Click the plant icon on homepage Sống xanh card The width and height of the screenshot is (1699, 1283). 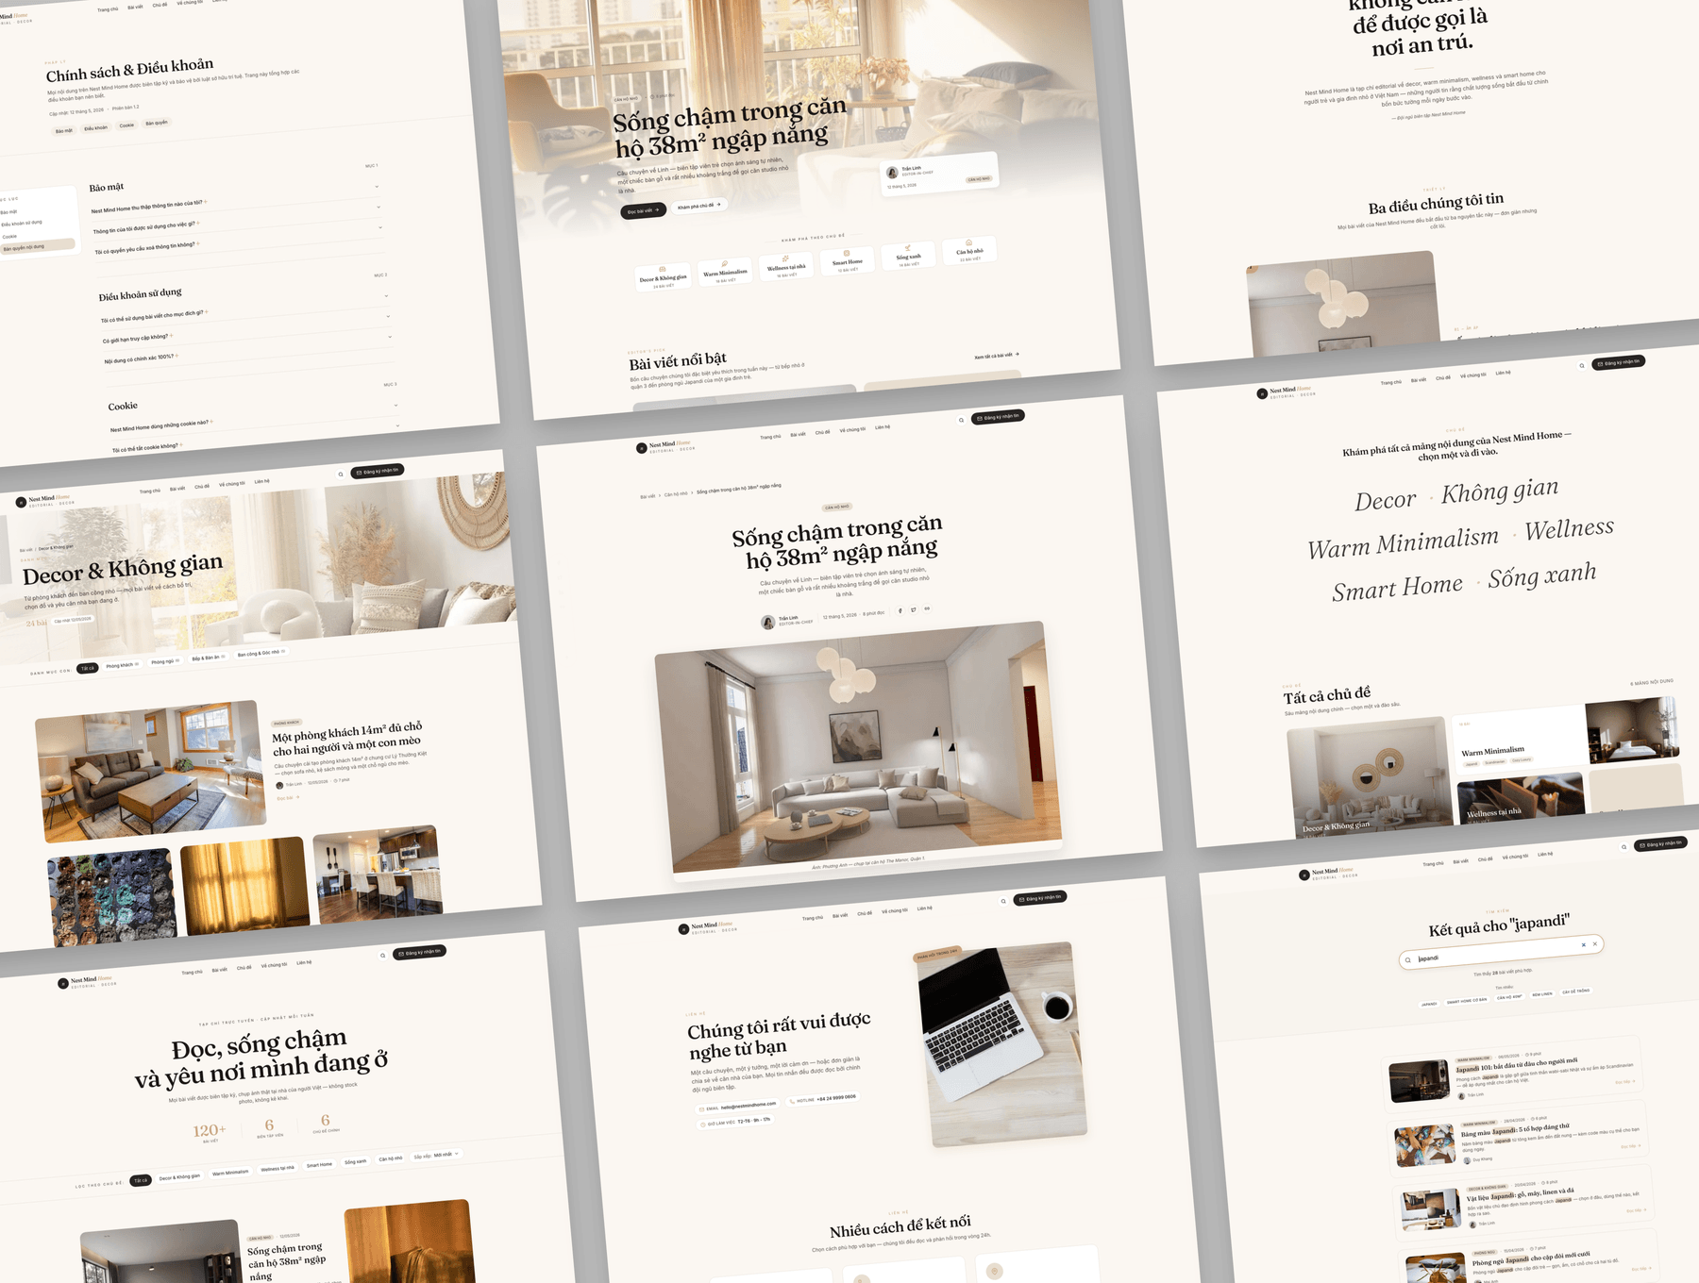tap(907, 248)
